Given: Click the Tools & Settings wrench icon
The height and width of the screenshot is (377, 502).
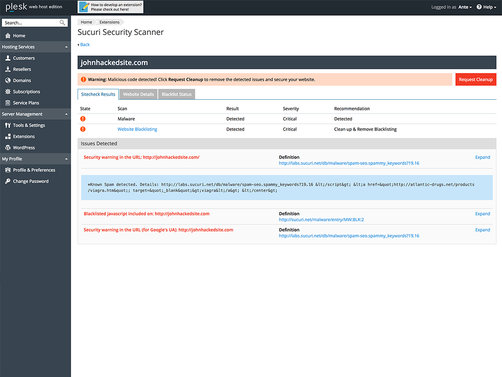Looking at the screenshot, I should click(x=8, y=125).
